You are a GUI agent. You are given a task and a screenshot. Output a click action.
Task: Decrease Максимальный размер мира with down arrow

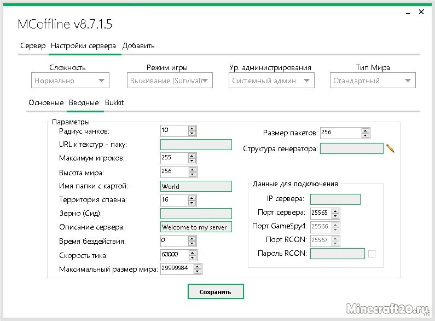click(x=198, y=271)
